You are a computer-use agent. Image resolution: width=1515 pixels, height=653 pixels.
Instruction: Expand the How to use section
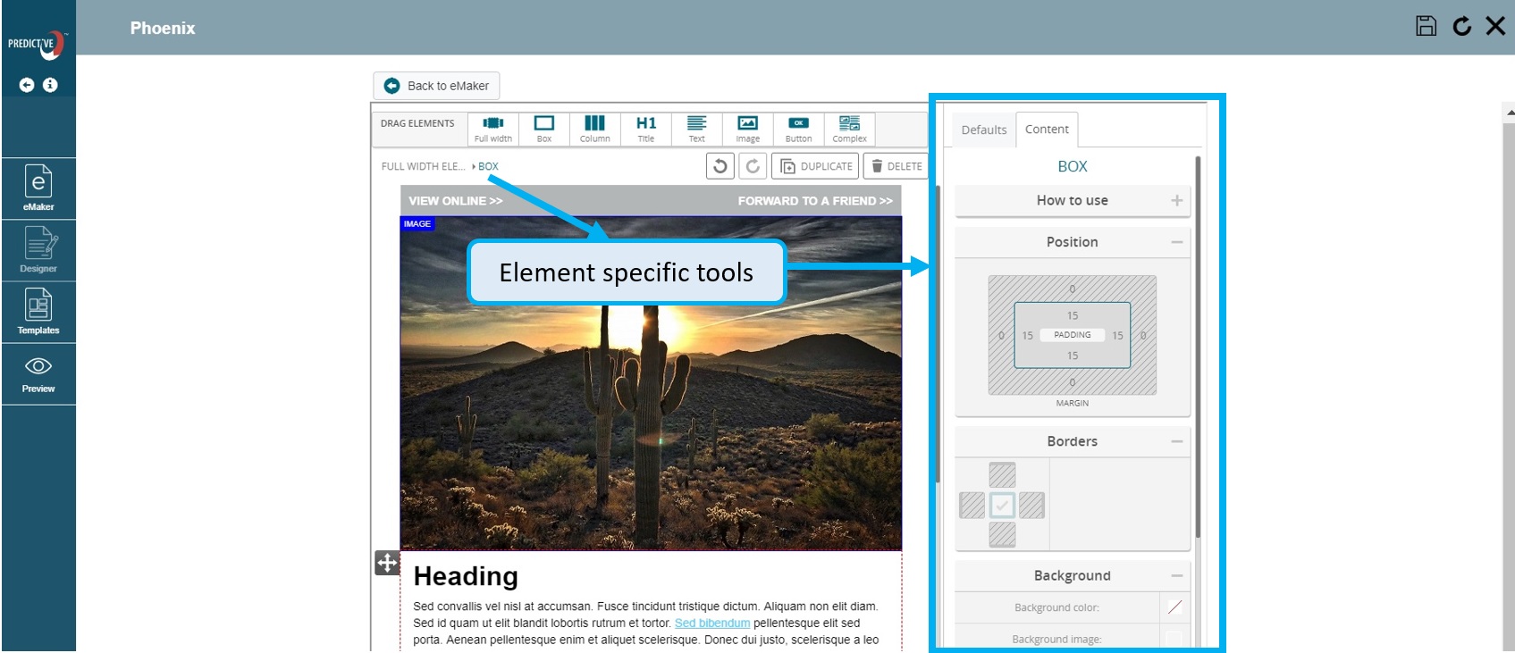(1176, 201)
